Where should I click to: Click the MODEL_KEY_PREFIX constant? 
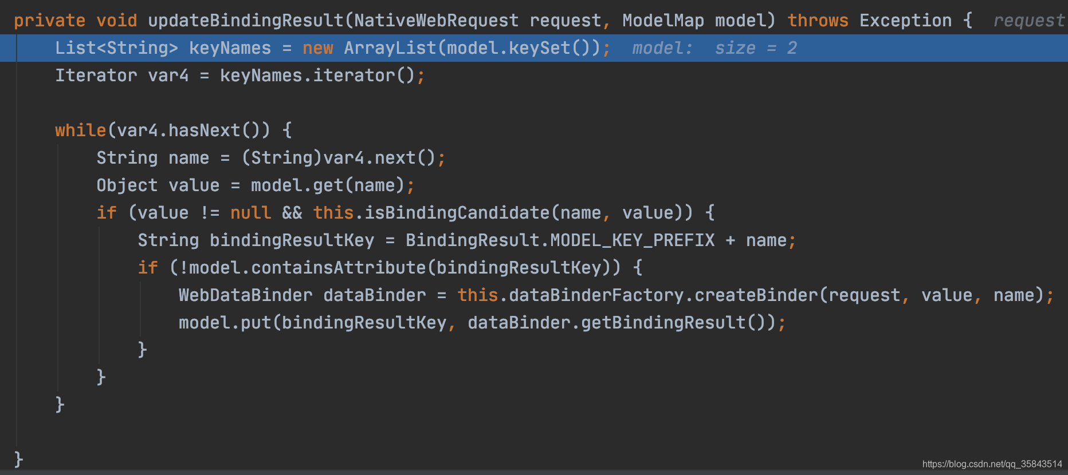point(633,240)
